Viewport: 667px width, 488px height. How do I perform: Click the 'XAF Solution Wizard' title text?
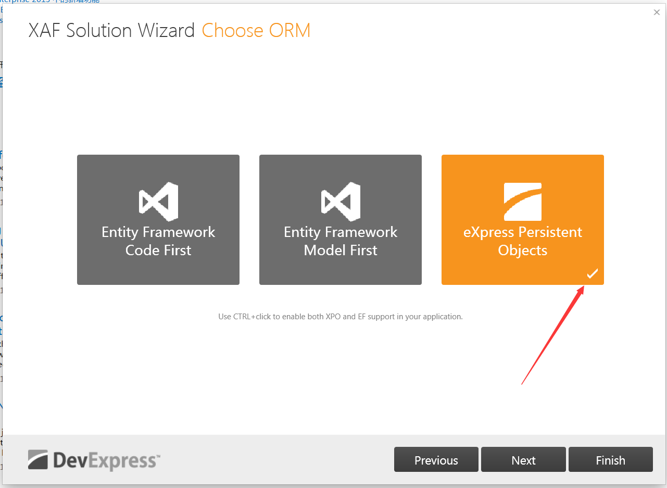(x=111, y=31)
